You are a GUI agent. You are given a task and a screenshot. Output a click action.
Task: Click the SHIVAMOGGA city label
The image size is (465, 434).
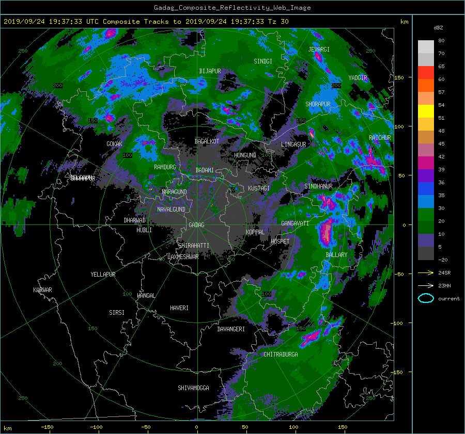193,388
